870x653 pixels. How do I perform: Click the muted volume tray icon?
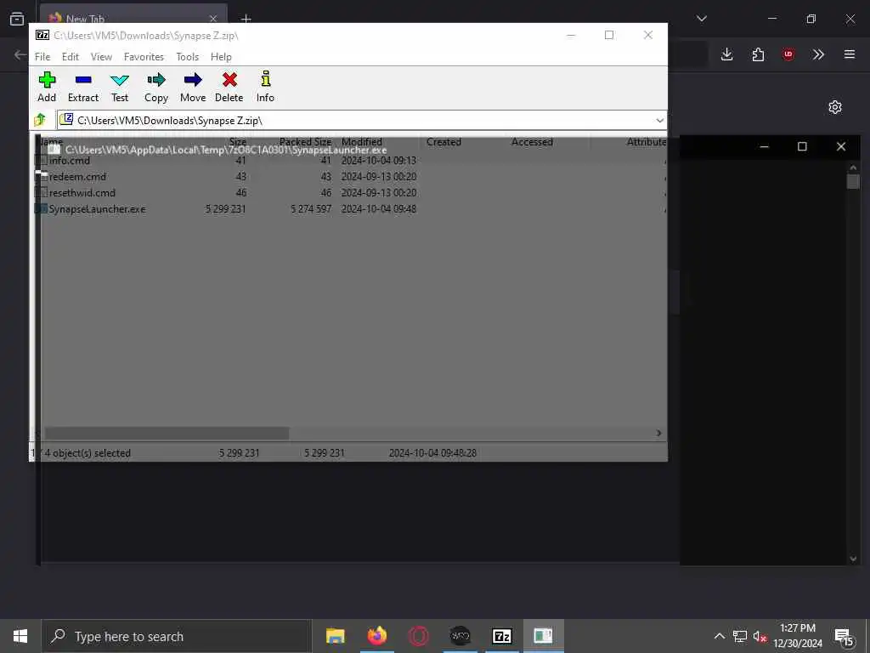coord(760,636)
